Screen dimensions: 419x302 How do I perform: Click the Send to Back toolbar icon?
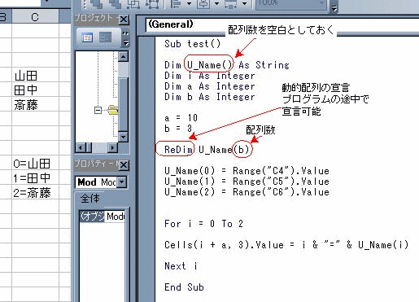point(115,4)
